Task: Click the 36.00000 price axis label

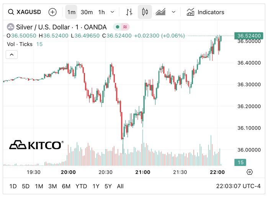Action: pyautogui.click(x=249, y=150)
